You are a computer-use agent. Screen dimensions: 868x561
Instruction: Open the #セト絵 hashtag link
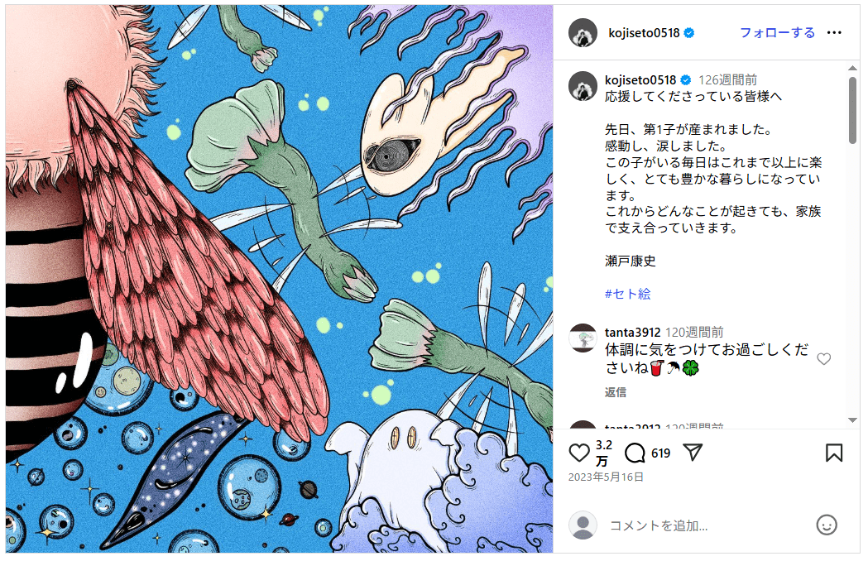pyautogui.click(x=628, y=294)
